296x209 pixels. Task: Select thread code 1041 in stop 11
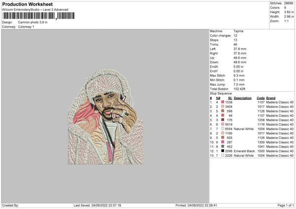261,146
